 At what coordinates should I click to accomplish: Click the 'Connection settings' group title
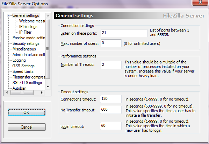[77, 26]
